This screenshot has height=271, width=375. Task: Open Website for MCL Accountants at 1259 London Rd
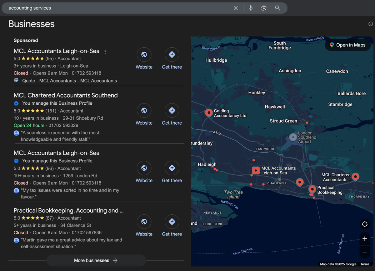(x=144, y=172)
